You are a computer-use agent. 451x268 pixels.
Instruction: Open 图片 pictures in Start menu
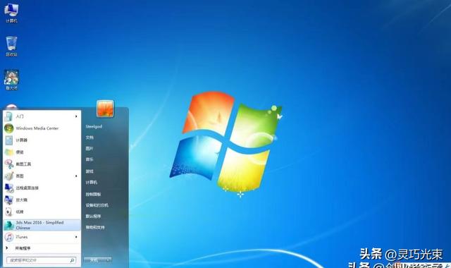tap(89, 149)
